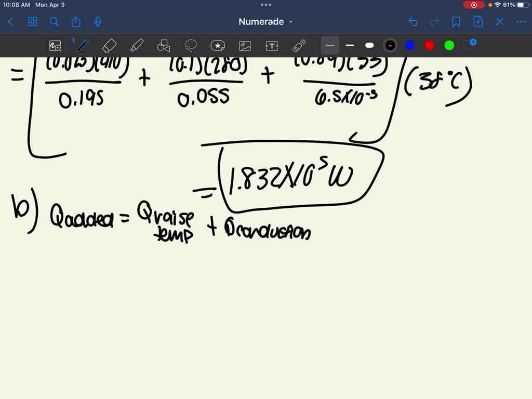Screen dimensions: 532x399
Task: Pick the red pen color
Action: tap(430, 45)
